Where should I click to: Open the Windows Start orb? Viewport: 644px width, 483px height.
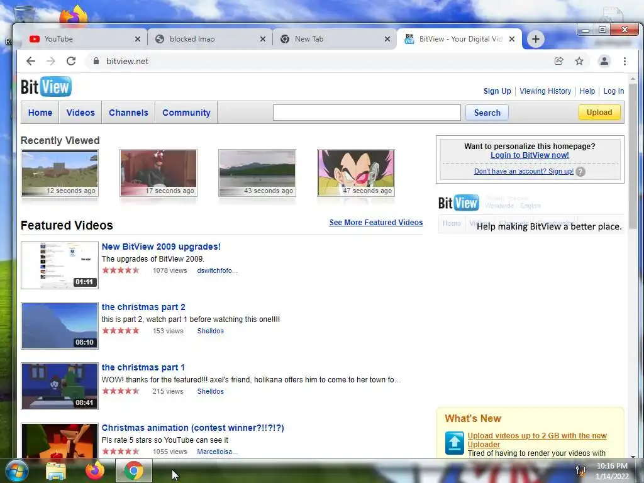(17, 470)
